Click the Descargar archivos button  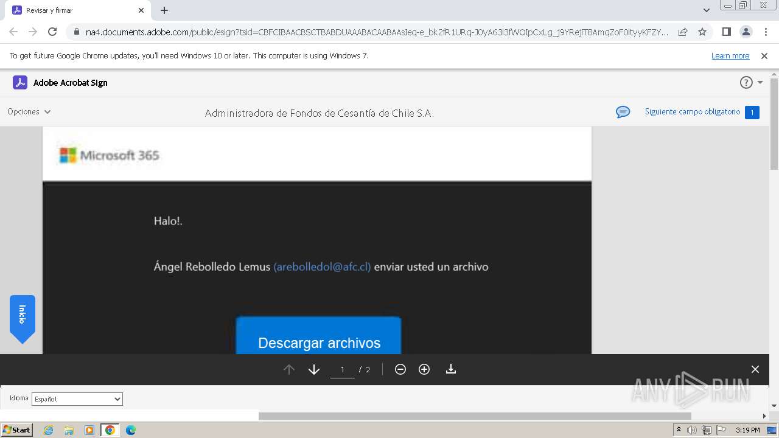click(318, 335)
